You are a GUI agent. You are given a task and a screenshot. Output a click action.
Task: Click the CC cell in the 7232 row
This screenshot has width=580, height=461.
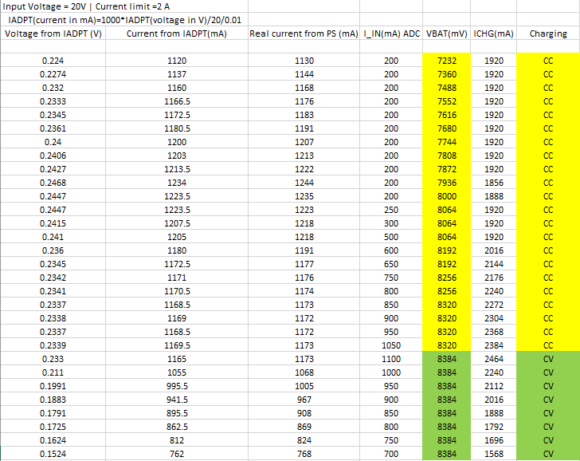click(548, 61)
